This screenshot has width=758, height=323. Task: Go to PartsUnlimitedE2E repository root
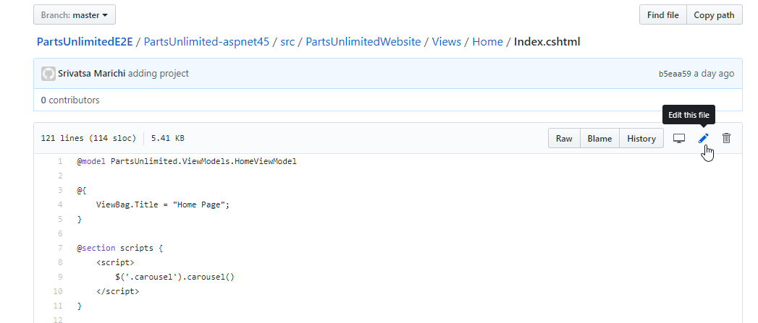85,42
